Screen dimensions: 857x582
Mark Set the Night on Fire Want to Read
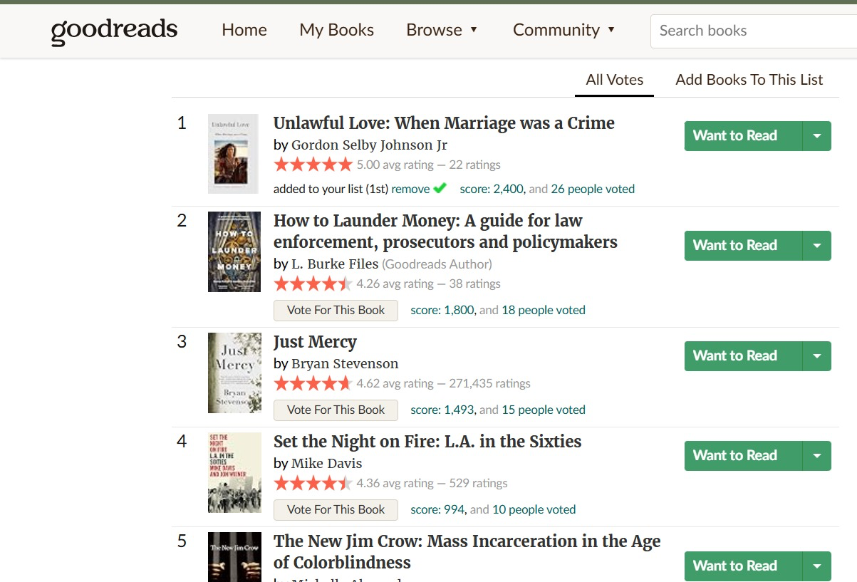tap(743, 456)
